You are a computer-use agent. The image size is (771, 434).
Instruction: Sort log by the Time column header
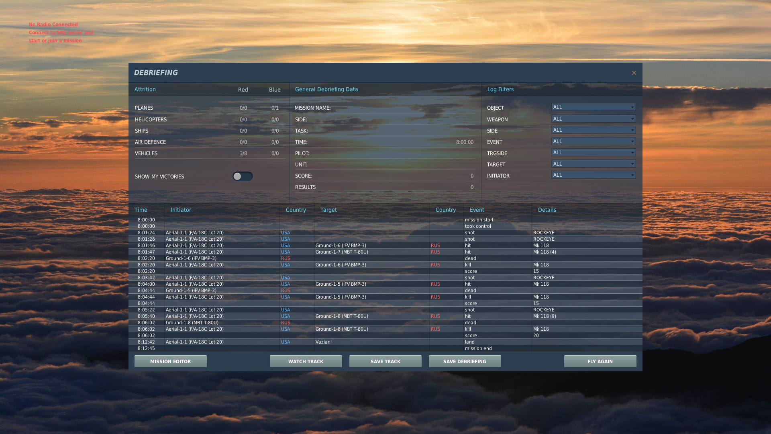141,210
